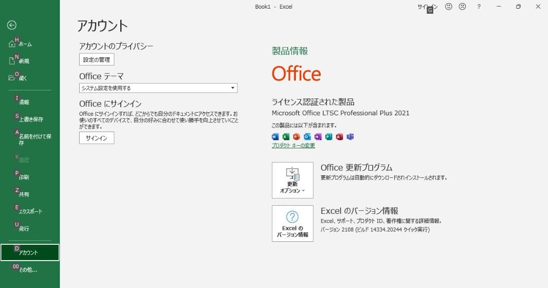Send a smile feedback face icon

pyautogui.click(x=449, y=7)
